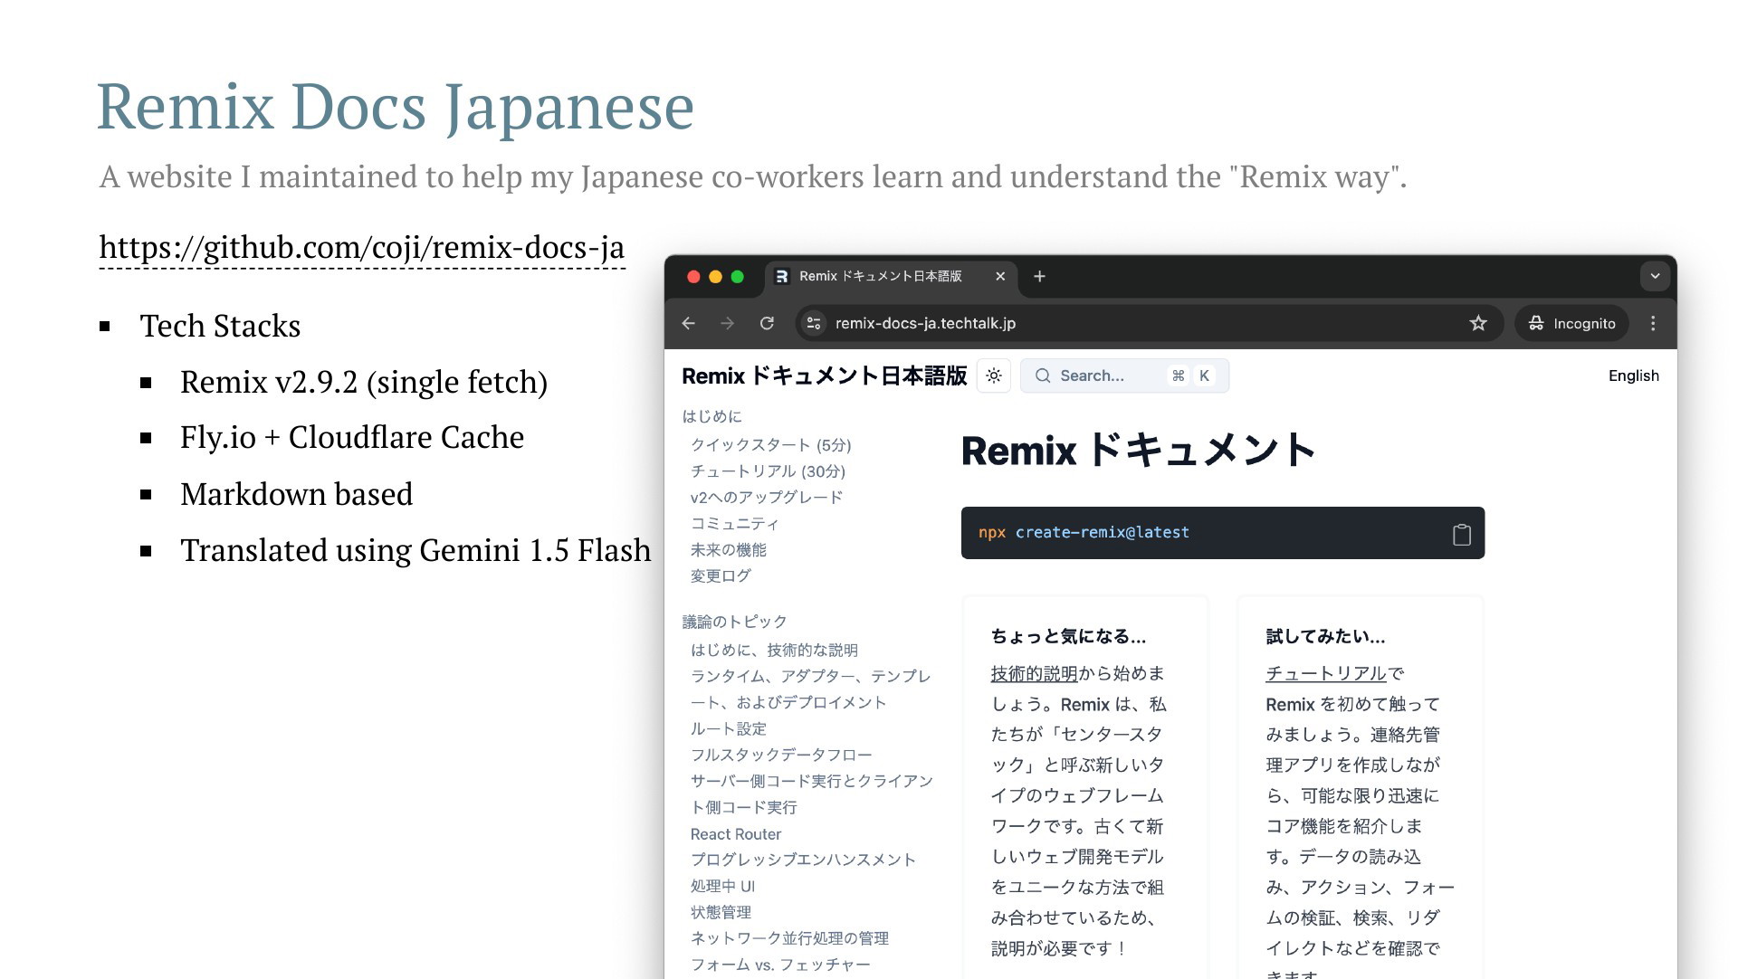The width and height of the screenshot is (1738, 979).
Task: Switch language to English
Action: click(1633, 375)
